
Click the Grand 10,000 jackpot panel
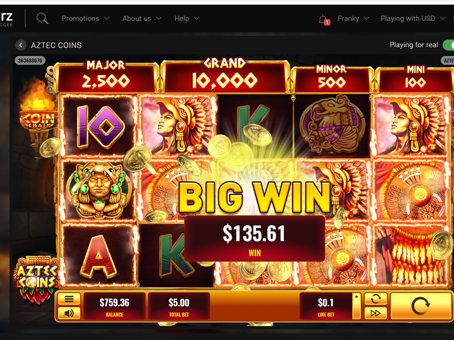tap(225, 75)
